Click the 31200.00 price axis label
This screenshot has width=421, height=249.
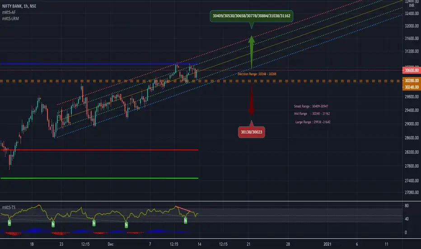pos(412,51)
